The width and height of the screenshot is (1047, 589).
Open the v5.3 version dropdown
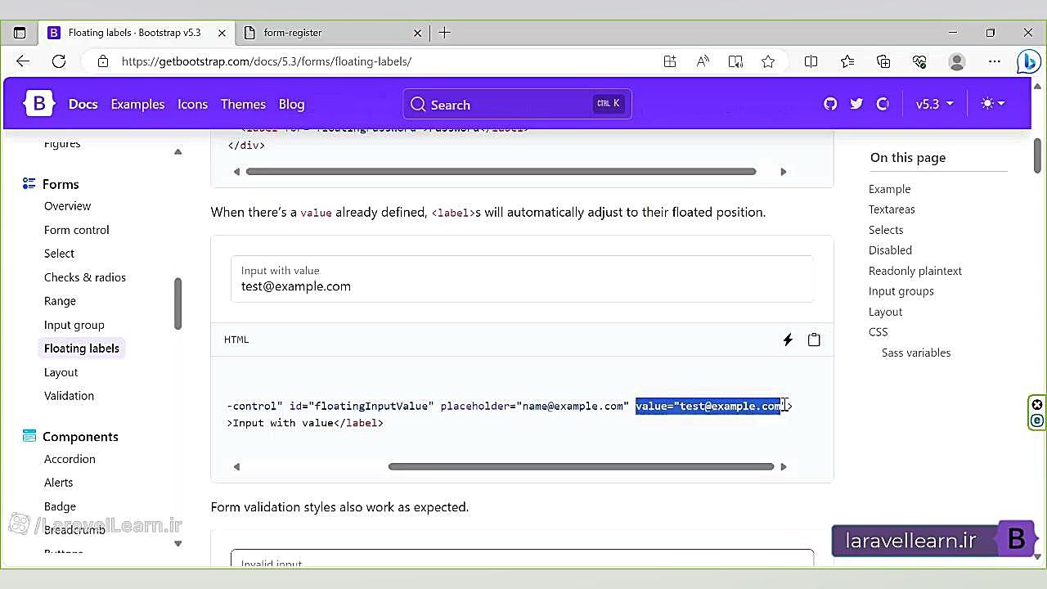(934, 104)
